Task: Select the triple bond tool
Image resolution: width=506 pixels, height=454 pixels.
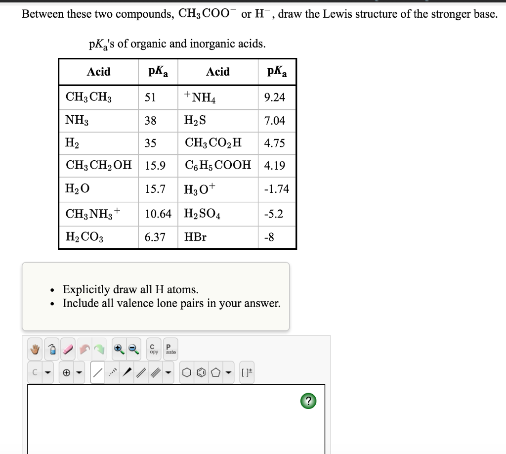Action: pos(156,372)
